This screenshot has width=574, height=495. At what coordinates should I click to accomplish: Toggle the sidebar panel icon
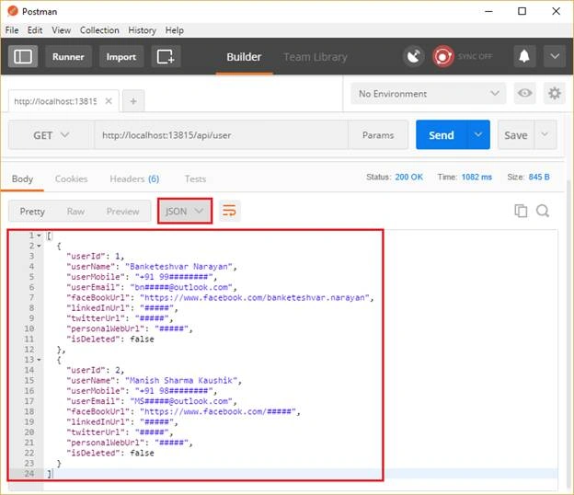(x=23, y=57)
